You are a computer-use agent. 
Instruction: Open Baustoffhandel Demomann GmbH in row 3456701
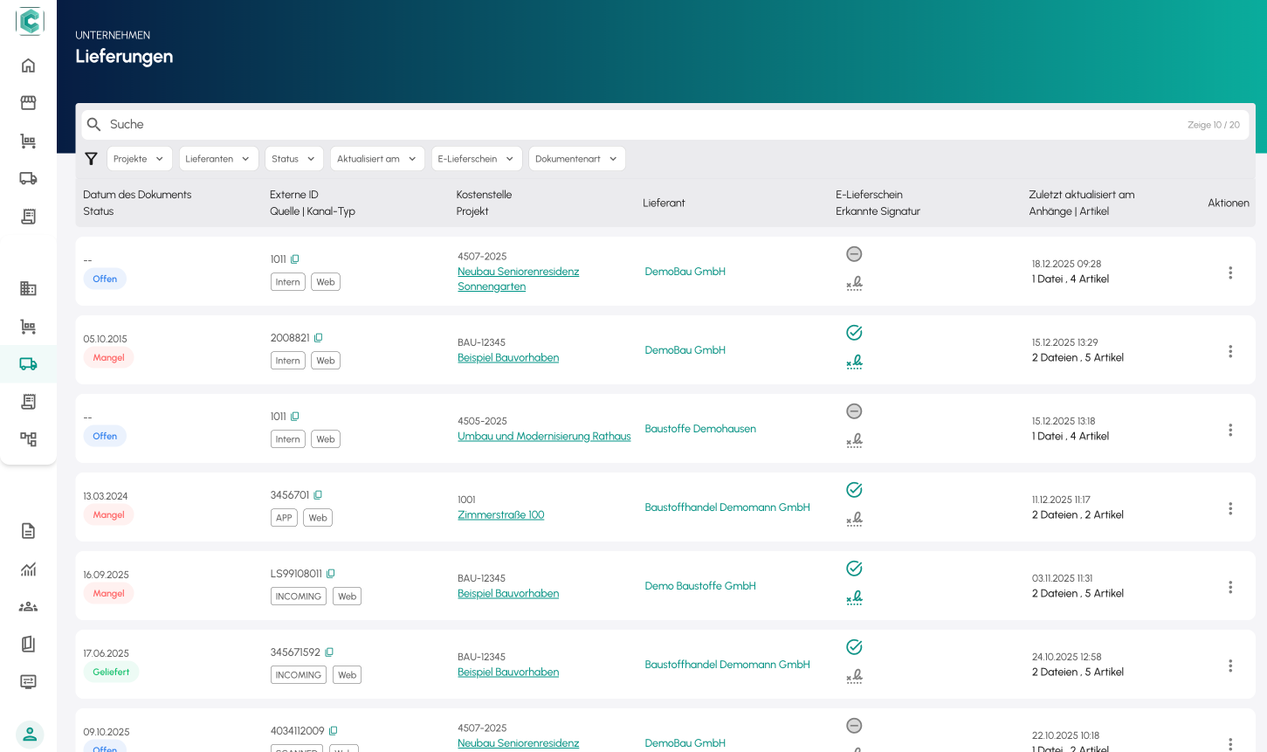click(727, 507)
